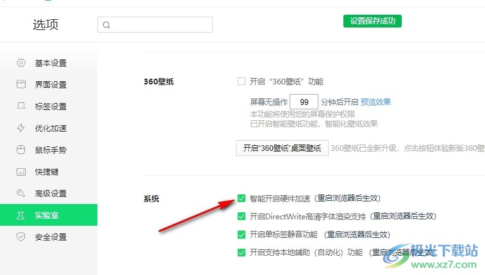Click the 已开启智能壁纸功能 note text
This screenshot has width=485, height=275.
(x=314, y=124)
